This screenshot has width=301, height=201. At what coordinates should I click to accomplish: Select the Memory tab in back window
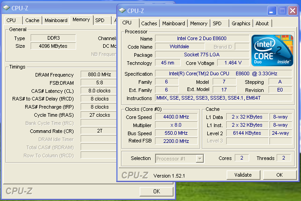(x=81, y=19)
